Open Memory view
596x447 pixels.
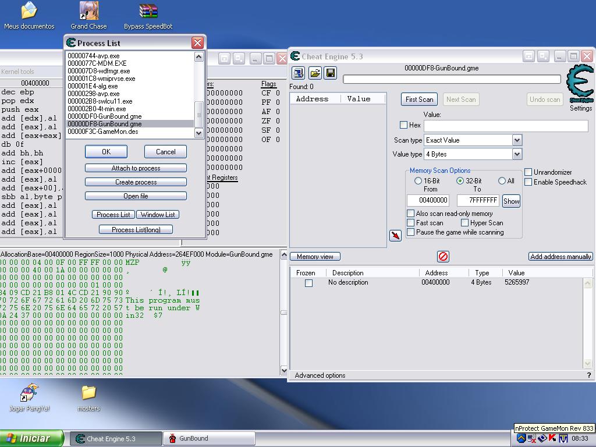point(315,257)
